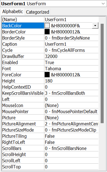This screenshot has width=107, height=172.
Task: Select the Enabled property value True
Action: click(x=71, y=62)
